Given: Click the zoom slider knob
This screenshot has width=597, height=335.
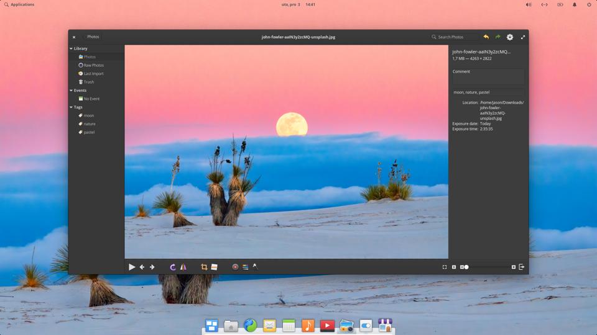Looking at the screenshot, I should [x=466, y=267].
